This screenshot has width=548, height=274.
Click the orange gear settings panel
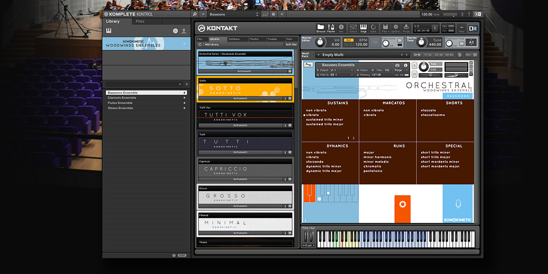tap(402, 204)
